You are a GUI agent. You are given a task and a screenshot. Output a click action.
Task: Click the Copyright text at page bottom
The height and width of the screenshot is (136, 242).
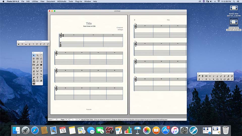pos(89,109)
